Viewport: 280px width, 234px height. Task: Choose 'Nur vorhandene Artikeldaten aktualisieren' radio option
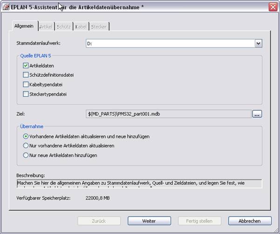point(26,146)
